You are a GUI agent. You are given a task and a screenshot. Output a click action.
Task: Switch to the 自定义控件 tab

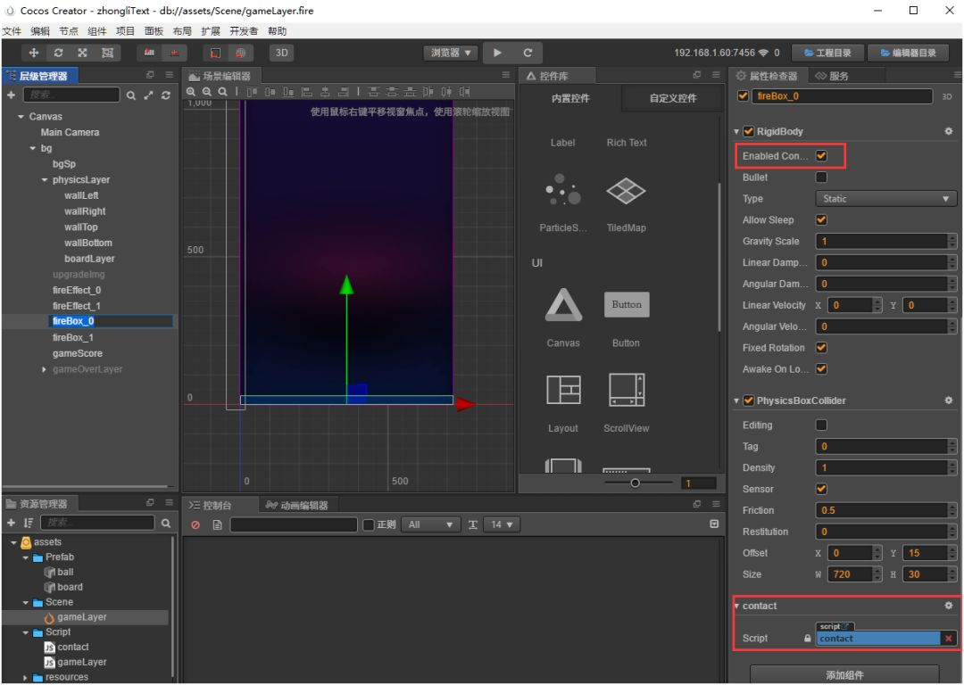tap(673, 98)
